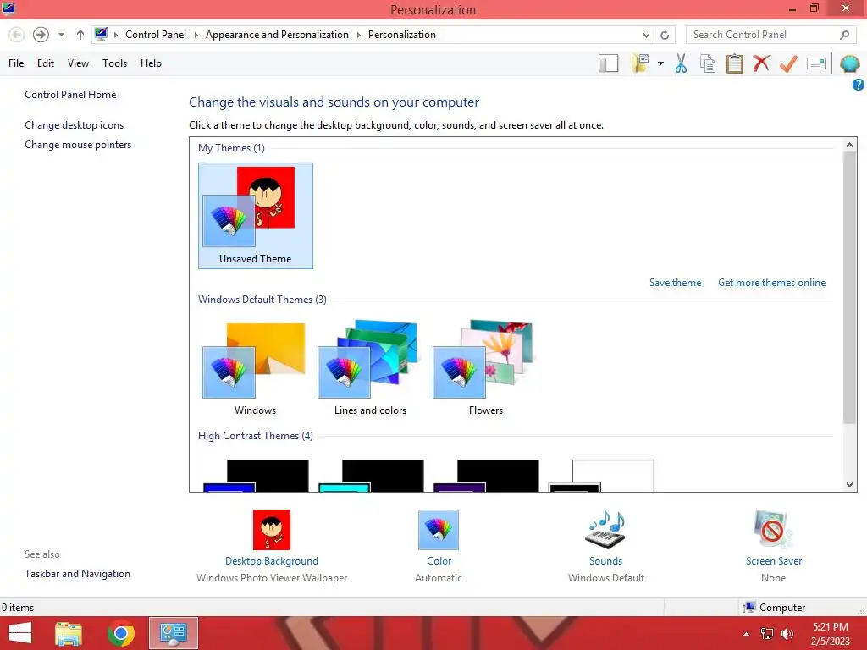
Task: Open the View menu
Action: [x=78, y=63]
